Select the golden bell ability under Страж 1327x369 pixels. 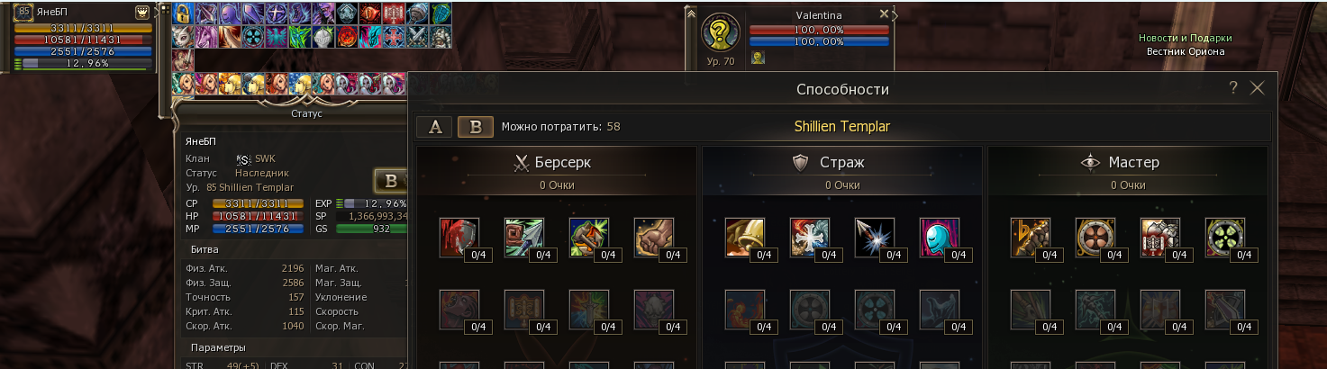pyautogui.click(x=744, y=237)
